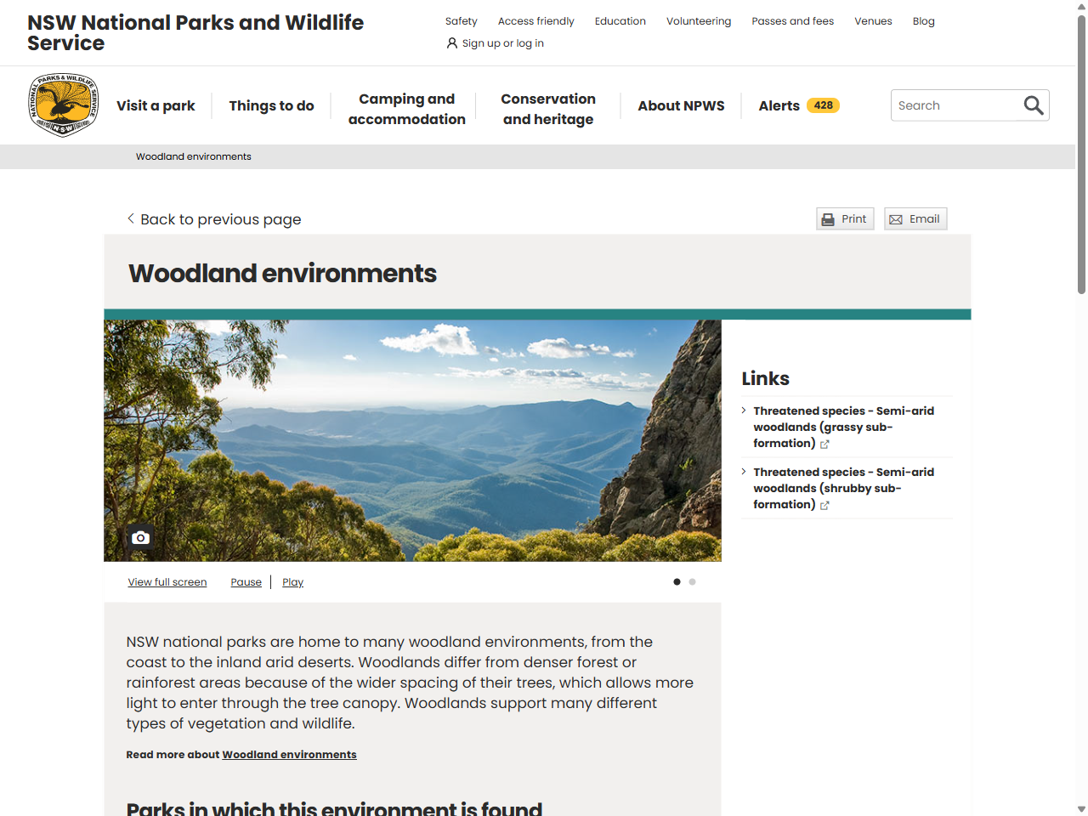This screenshot has height=816, width=1088.
Task: Click the NSW National Parks logo emblem
Action: coord(63,105)
